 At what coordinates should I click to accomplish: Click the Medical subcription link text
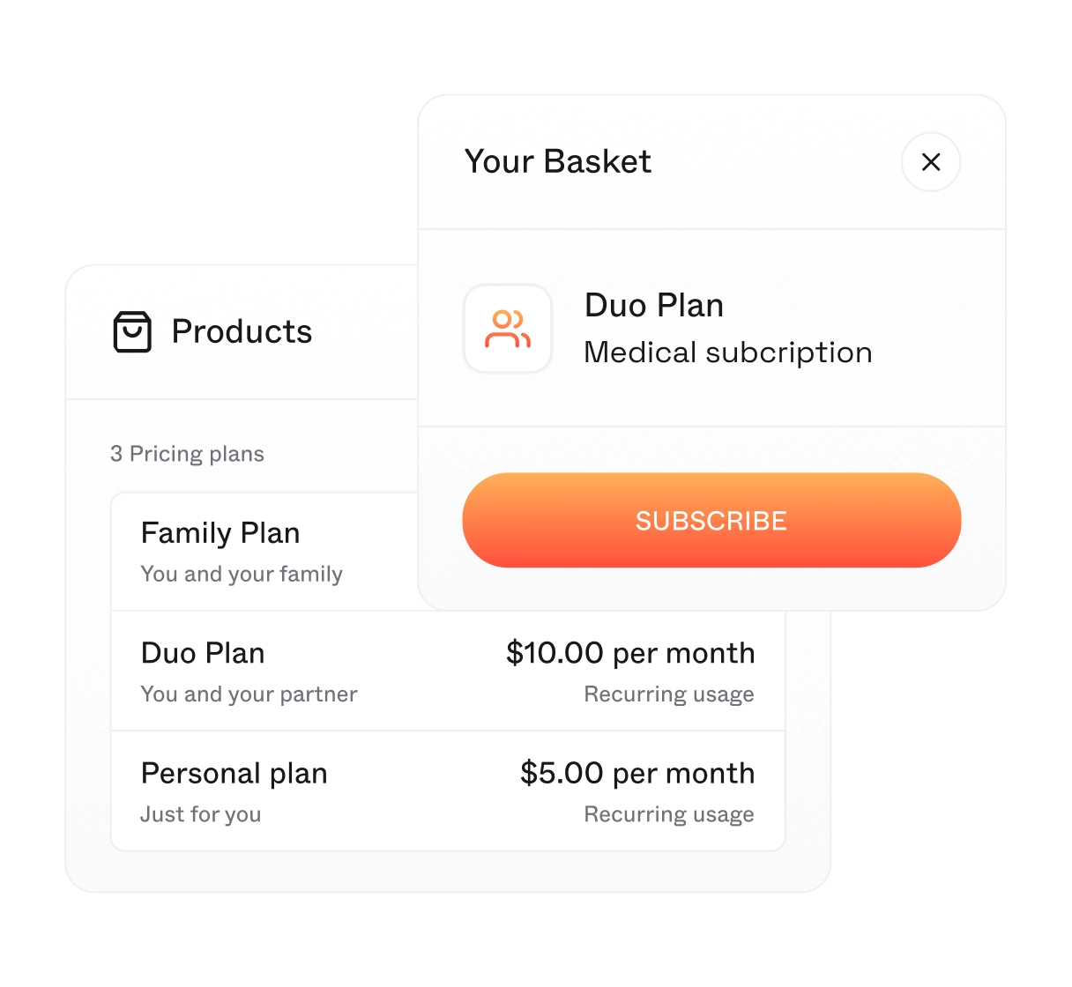[x=727, y=352]
